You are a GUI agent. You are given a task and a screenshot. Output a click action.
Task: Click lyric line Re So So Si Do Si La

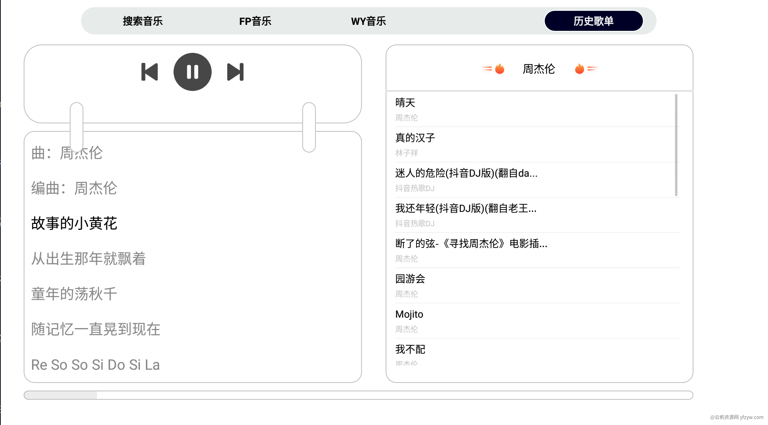95,365
